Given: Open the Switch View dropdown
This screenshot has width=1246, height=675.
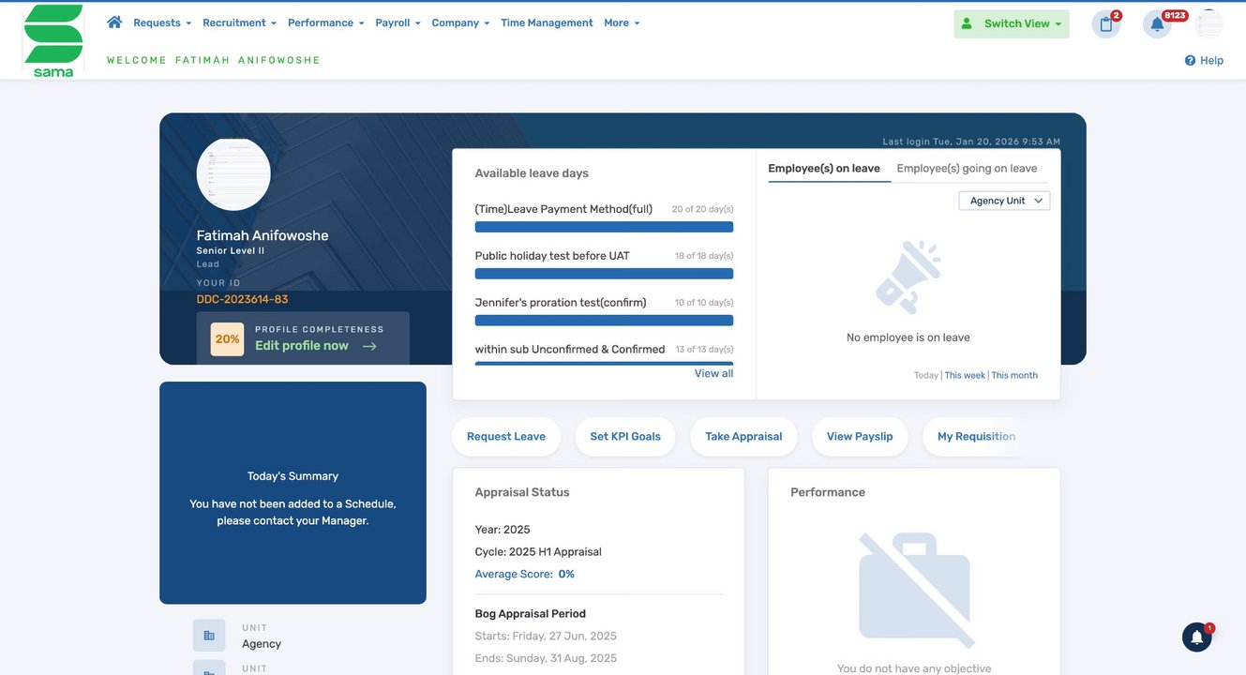Looking at the screenshot, I should (x=1012, y=24).
